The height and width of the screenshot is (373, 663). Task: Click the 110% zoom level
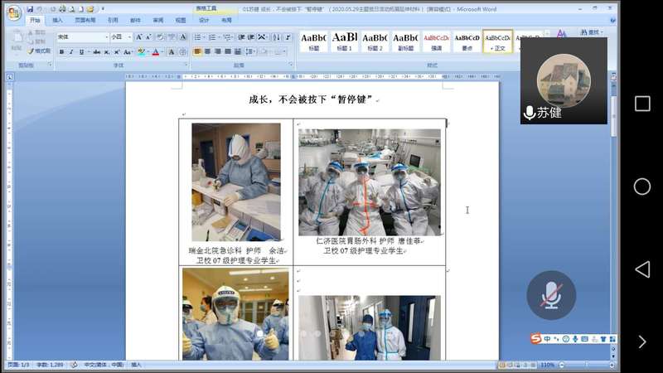(548, 365)
